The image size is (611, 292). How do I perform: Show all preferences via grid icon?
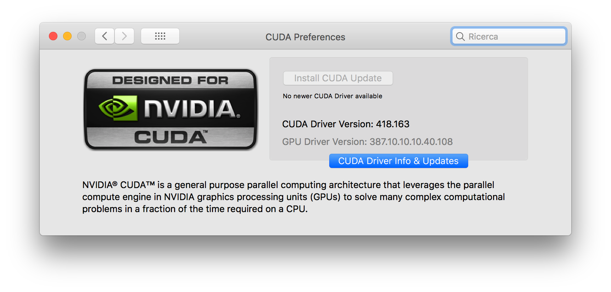[160, 36]
